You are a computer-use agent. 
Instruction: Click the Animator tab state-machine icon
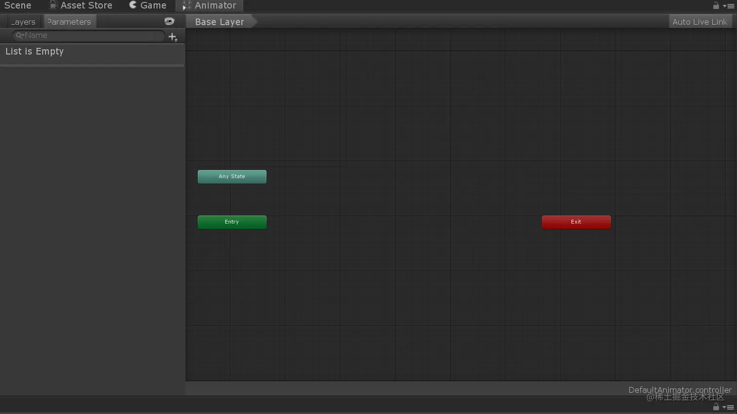point(186,5)
